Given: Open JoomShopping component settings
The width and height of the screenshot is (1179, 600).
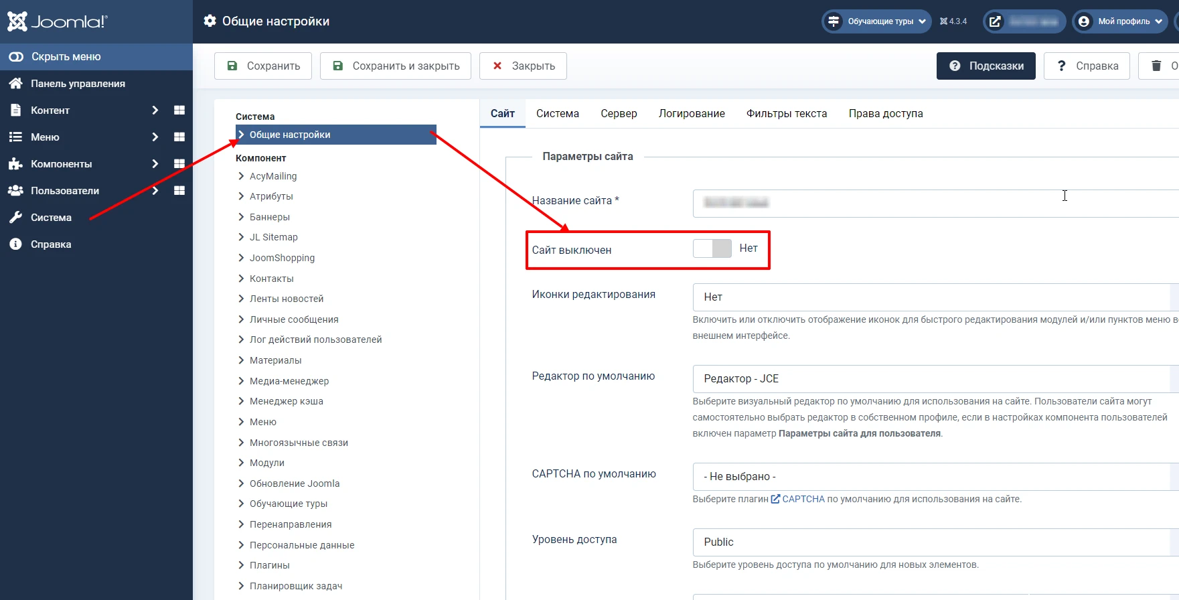Looking at the screenshot, I should tap(281, 258).
